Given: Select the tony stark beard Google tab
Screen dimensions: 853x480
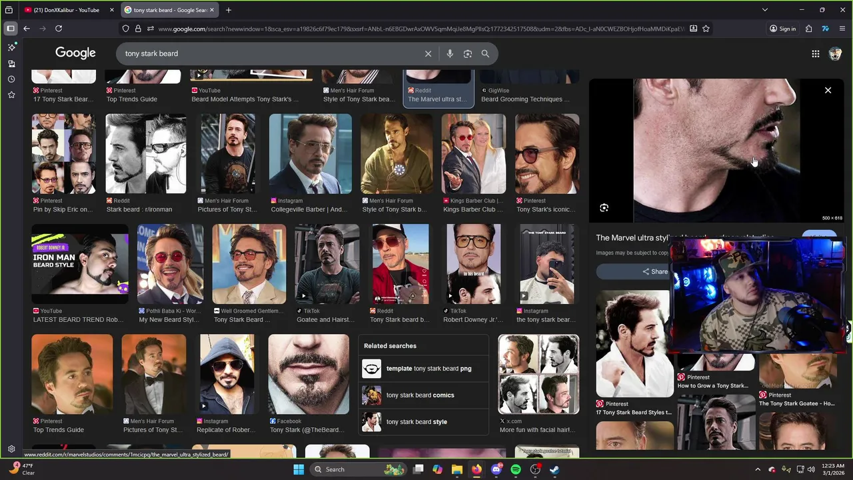Looking at the screenshot, I should point(169,10).
